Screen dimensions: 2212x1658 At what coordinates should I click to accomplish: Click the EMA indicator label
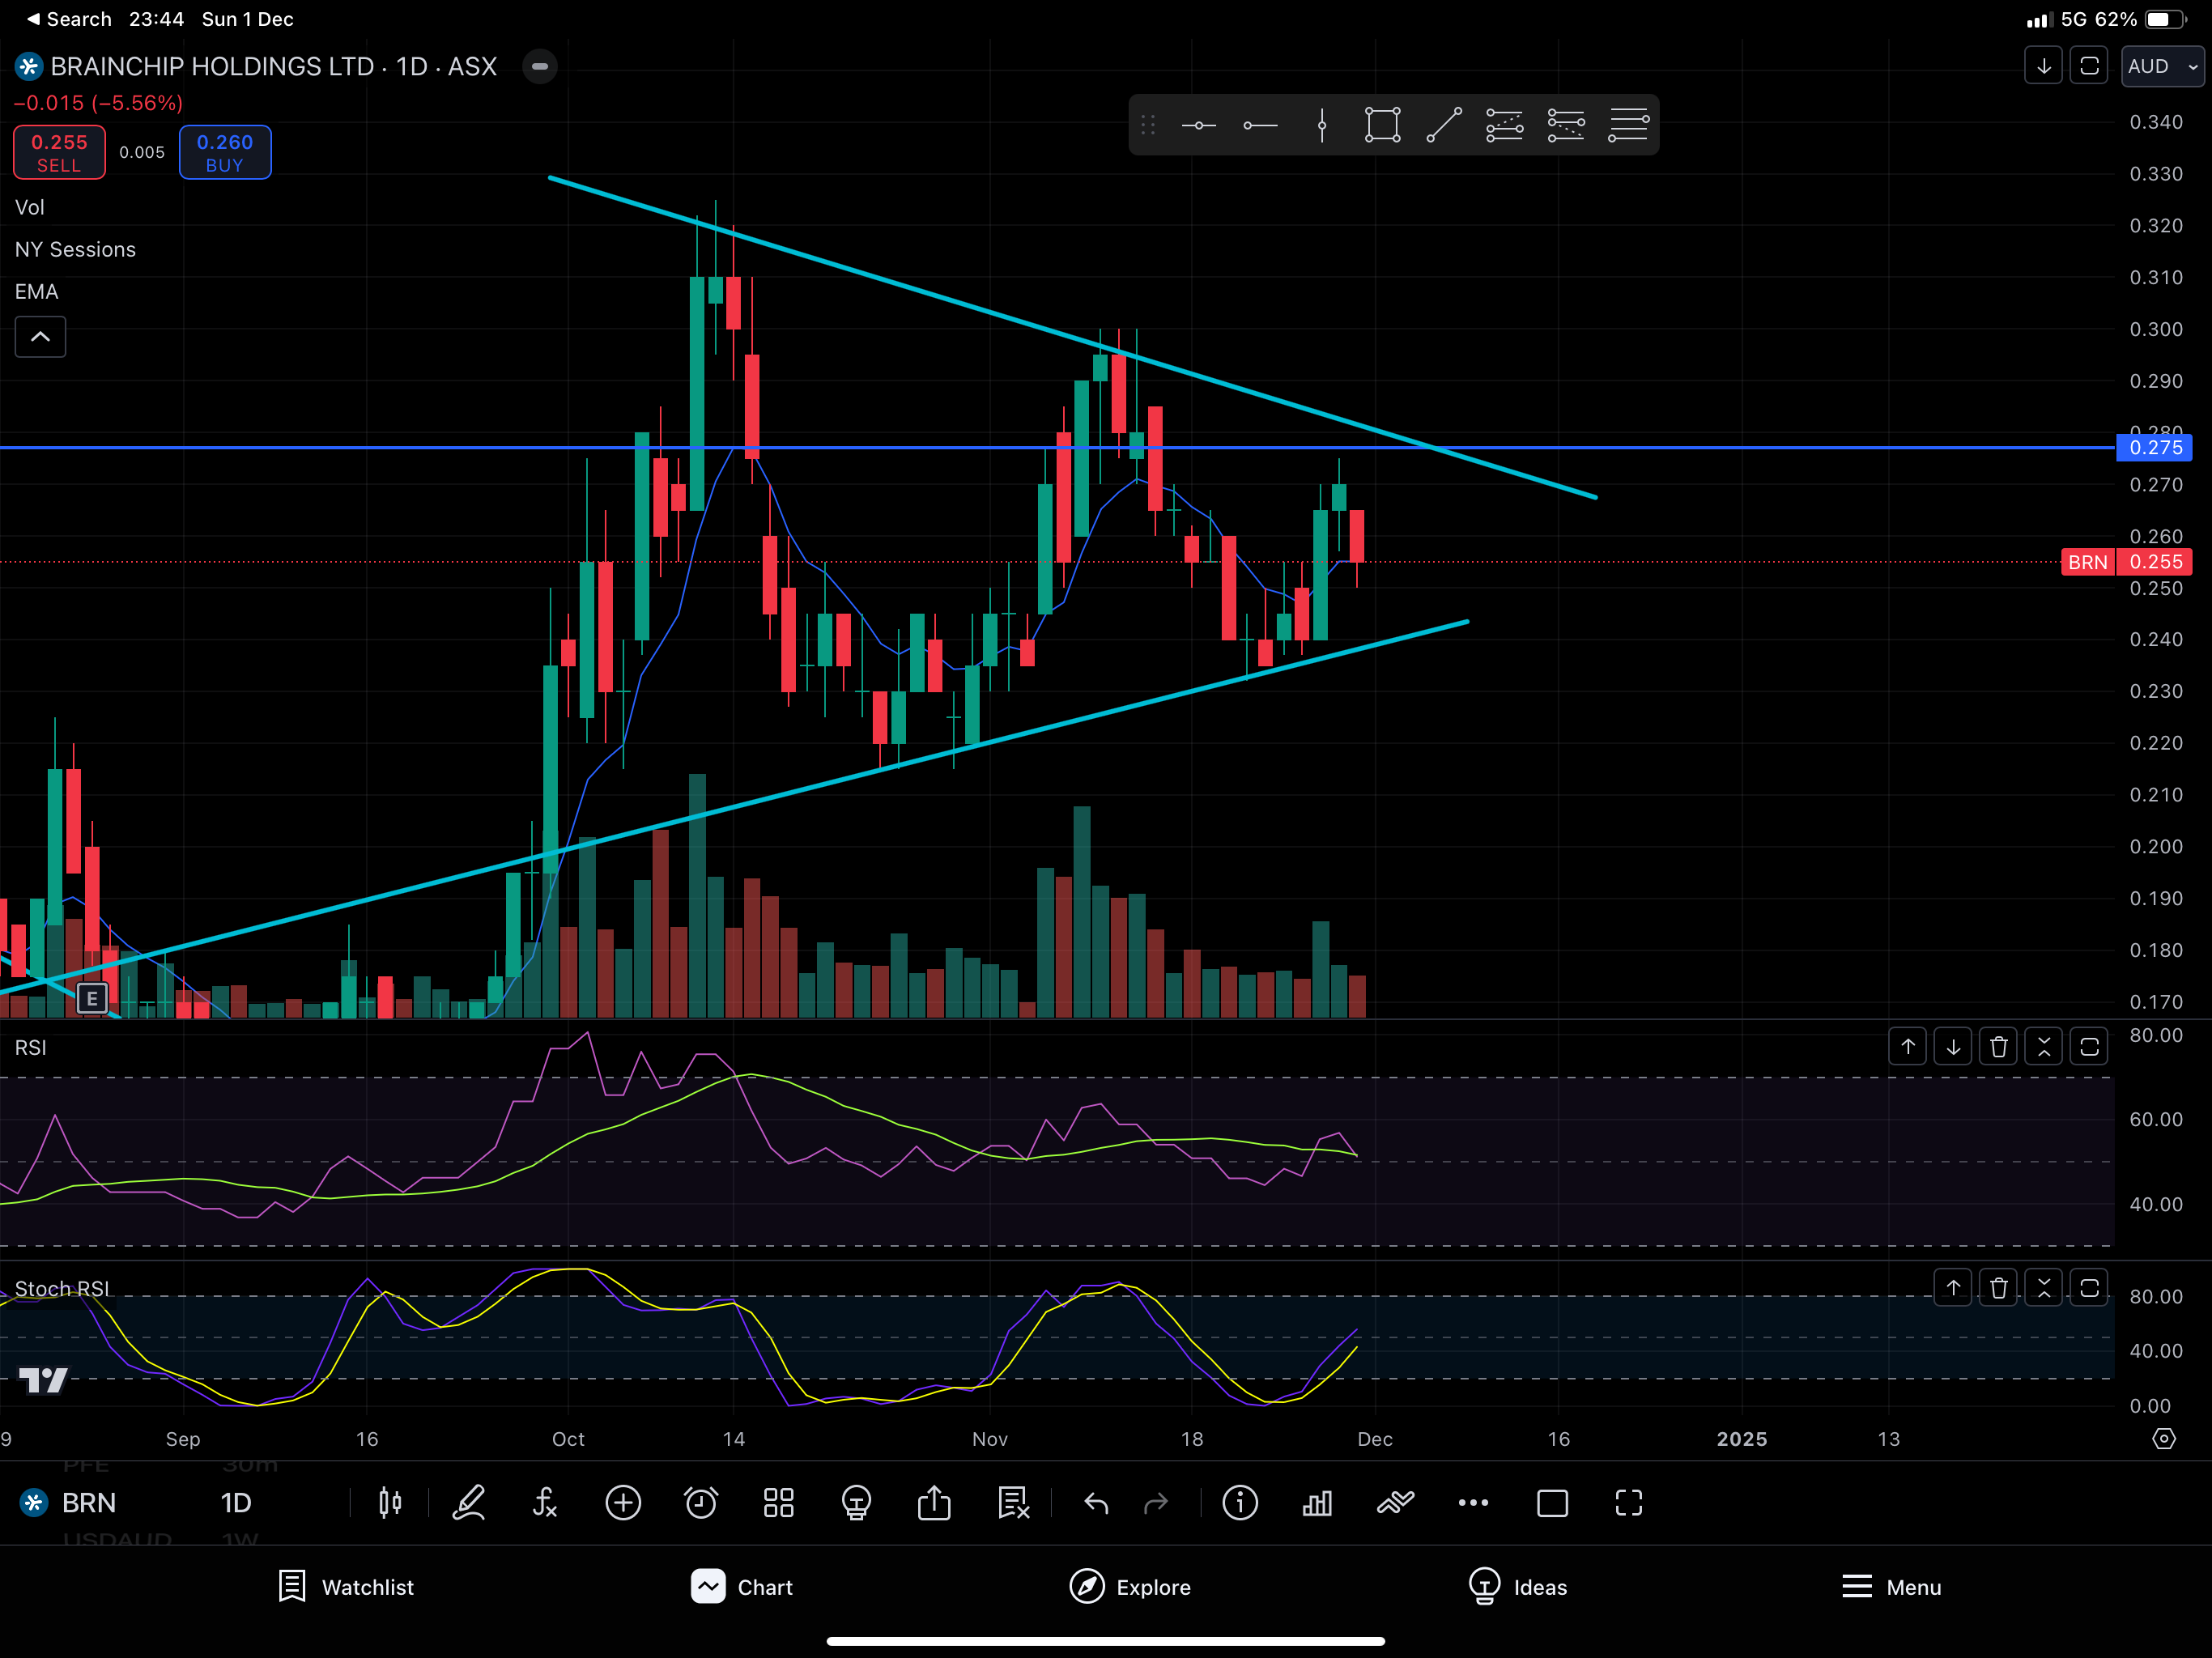click(x=36, y=291)
